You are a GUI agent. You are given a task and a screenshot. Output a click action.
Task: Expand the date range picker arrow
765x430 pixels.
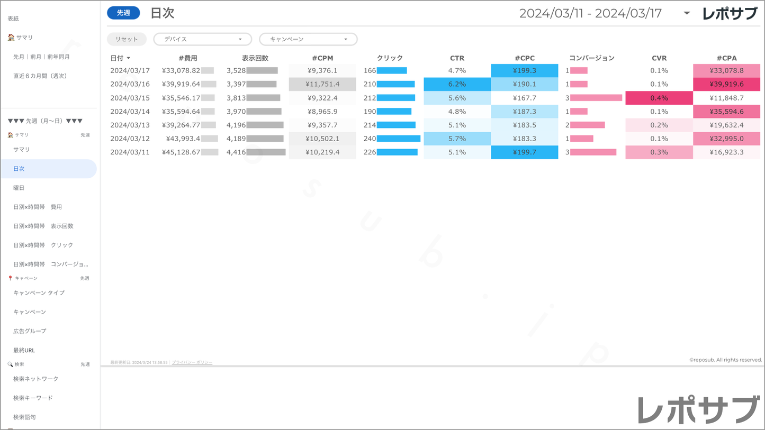coord(687,13)
